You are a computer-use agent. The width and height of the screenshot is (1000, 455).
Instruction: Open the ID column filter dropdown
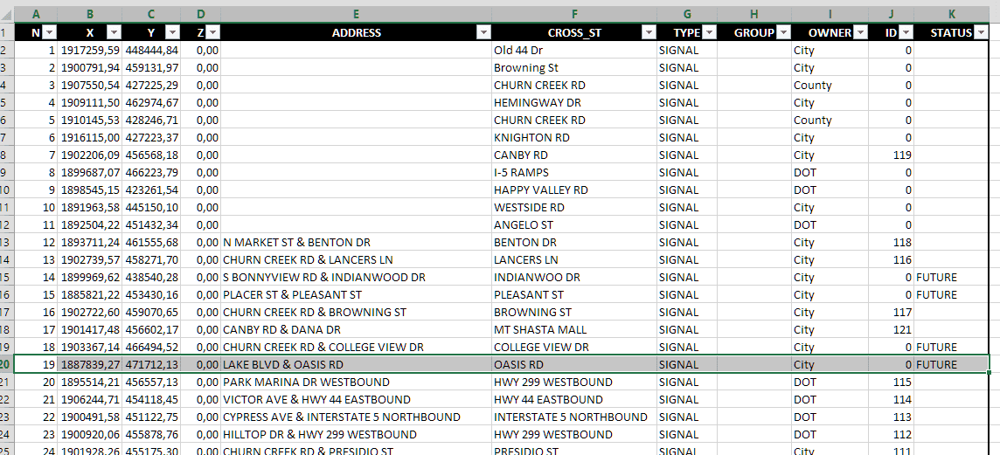pos(906,32)
